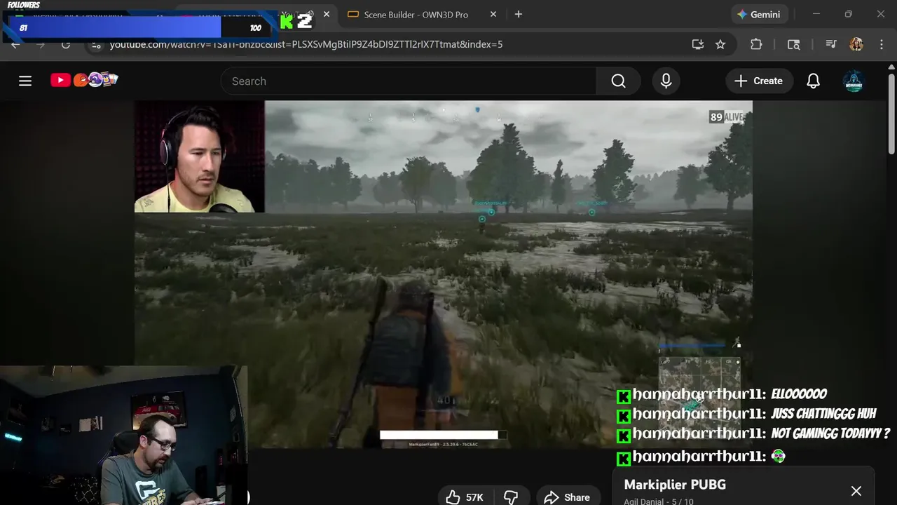The width and height of the screenshot is (897, 505).
Task: Go to the YouTube home logo
Action: 84,80
